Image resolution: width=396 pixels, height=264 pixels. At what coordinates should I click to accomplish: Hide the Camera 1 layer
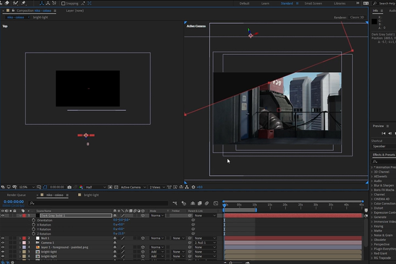click(3, 243)
